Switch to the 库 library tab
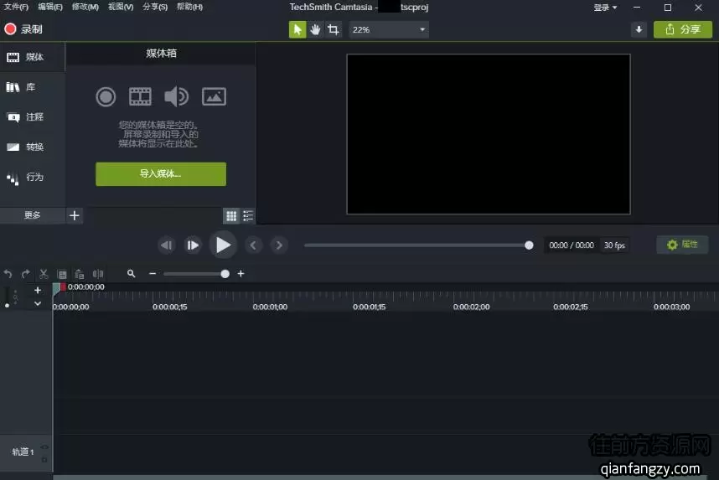This screenshot has width=719, height=480. 32,87
